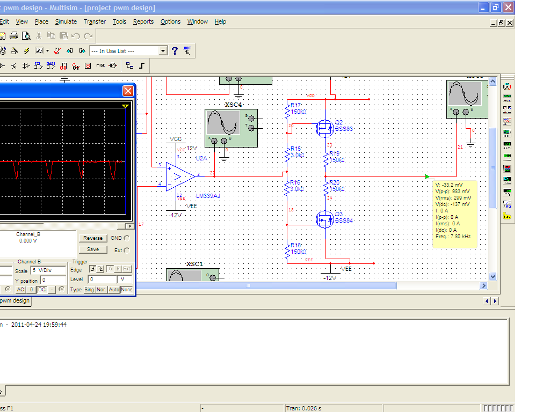
Task: Open the Simulate menu
Action: (x=66, y=21)
